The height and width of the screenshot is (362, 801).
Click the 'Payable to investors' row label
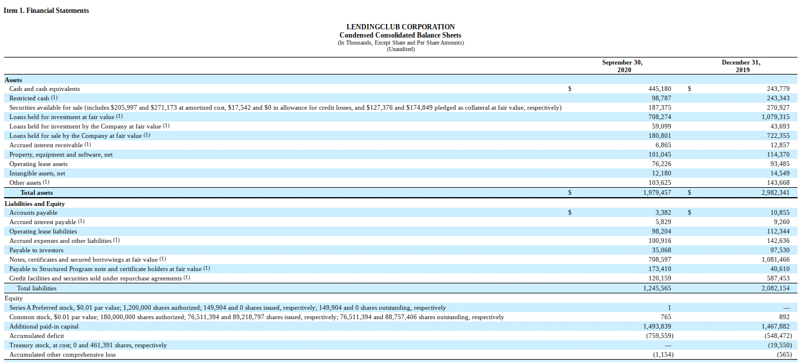pos(36,251)
